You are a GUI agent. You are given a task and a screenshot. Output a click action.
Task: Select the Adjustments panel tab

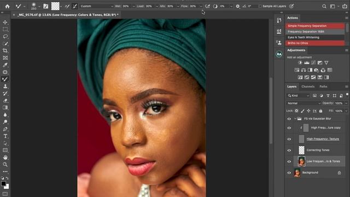pos(296,50)
